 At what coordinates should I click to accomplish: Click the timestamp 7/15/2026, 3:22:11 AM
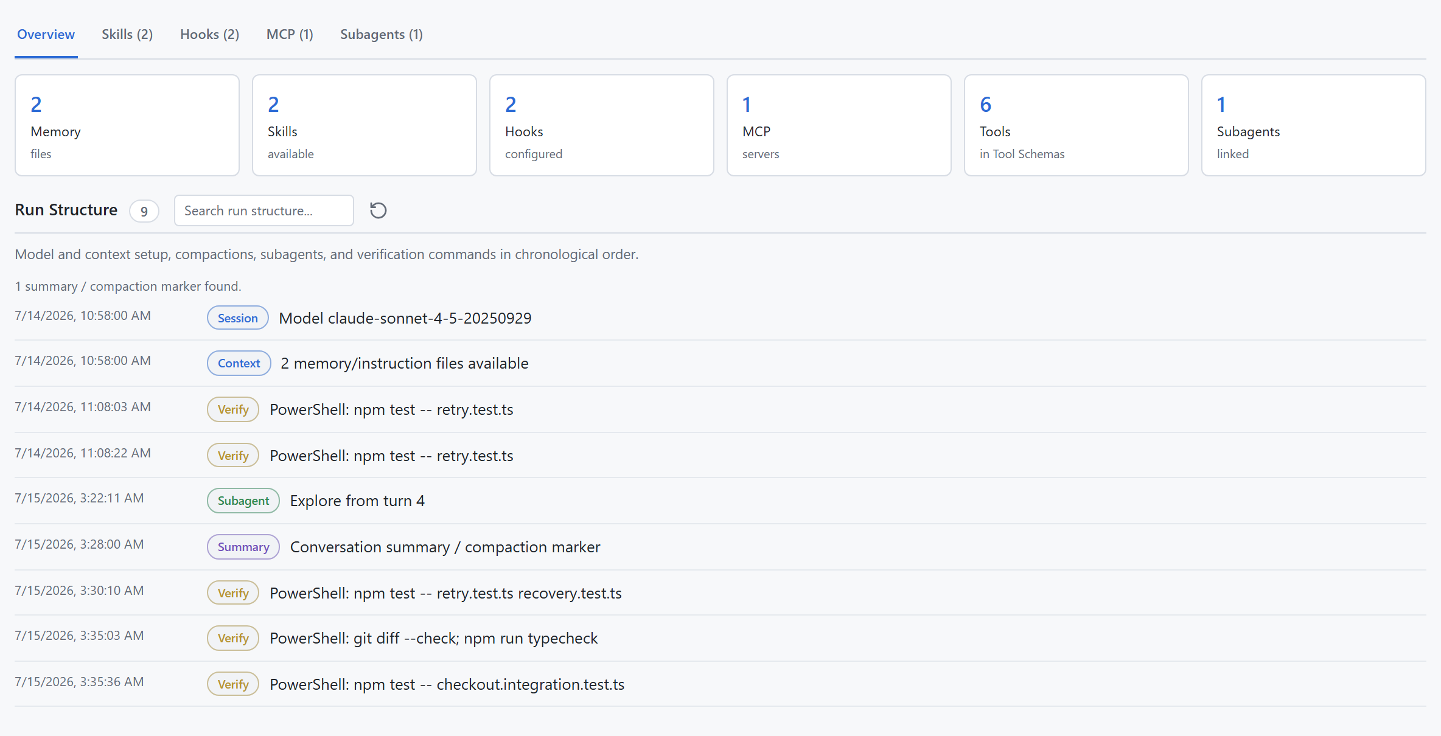tap(79, 498)
